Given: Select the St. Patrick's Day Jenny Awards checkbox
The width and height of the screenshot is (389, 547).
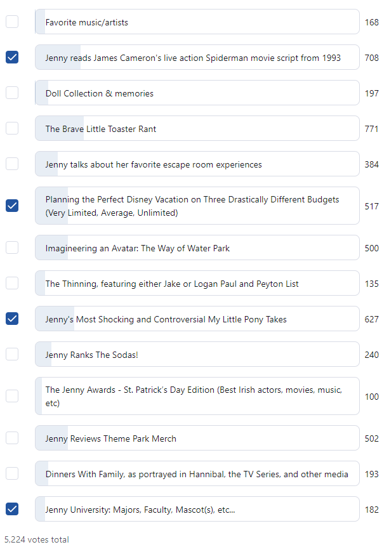Looking at the screenshot, I should pyautogui.click(x=12, y=397).
